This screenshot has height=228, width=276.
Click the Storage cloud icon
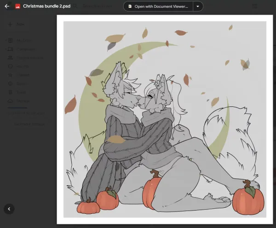click(11, 101)
